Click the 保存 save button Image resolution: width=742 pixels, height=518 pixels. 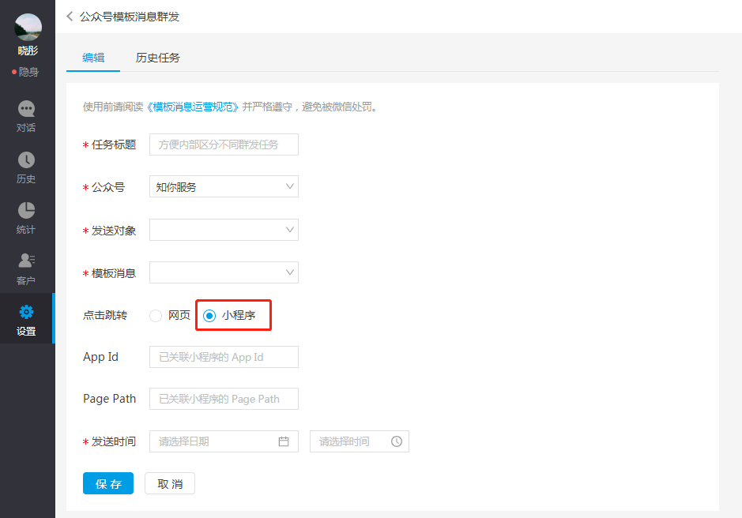tap(108, 483)
